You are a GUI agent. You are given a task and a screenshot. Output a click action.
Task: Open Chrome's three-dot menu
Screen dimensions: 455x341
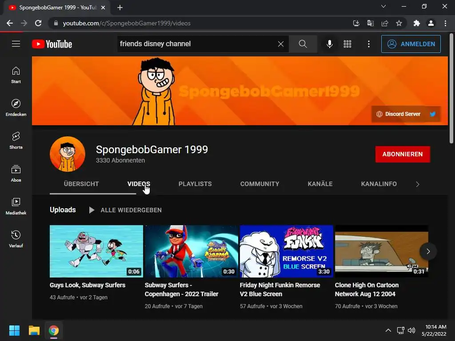(445, 23)
